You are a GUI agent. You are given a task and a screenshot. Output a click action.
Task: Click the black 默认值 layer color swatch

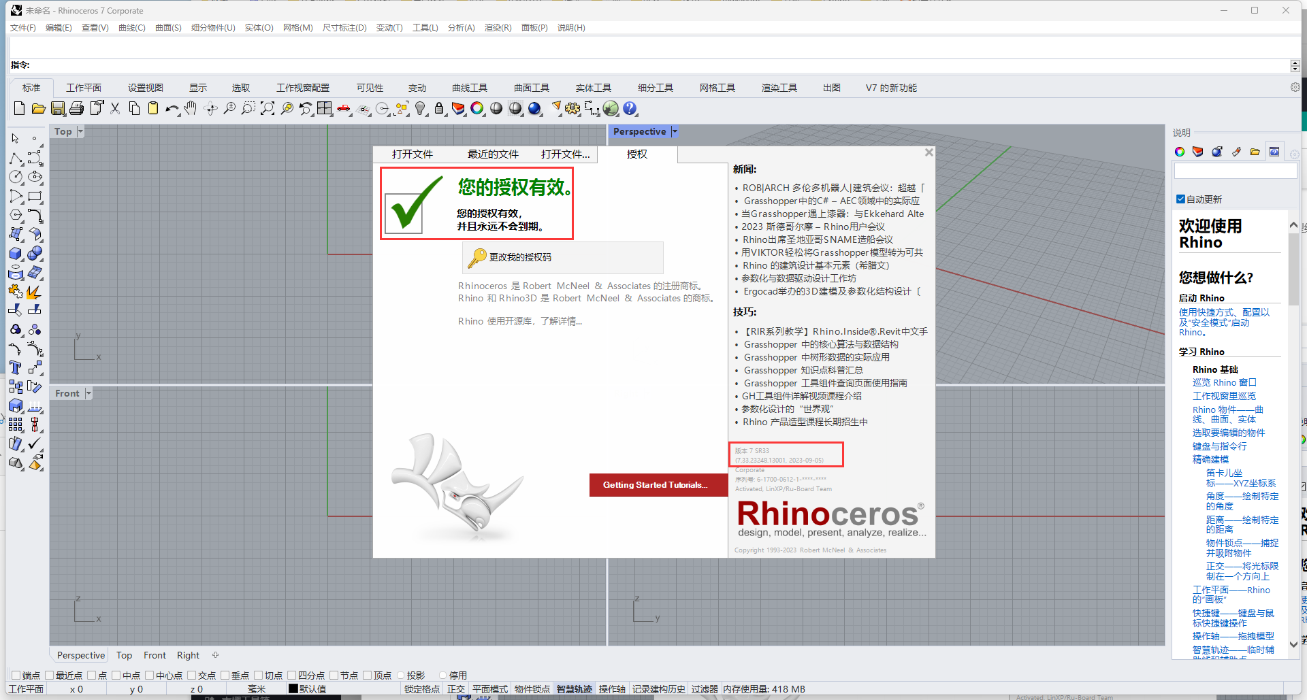[x=293, y=688]
